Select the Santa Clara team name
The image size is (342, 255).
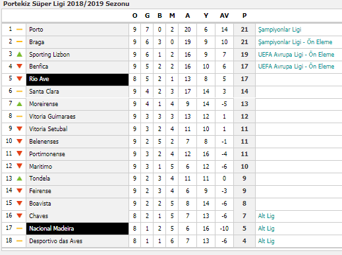44,92
